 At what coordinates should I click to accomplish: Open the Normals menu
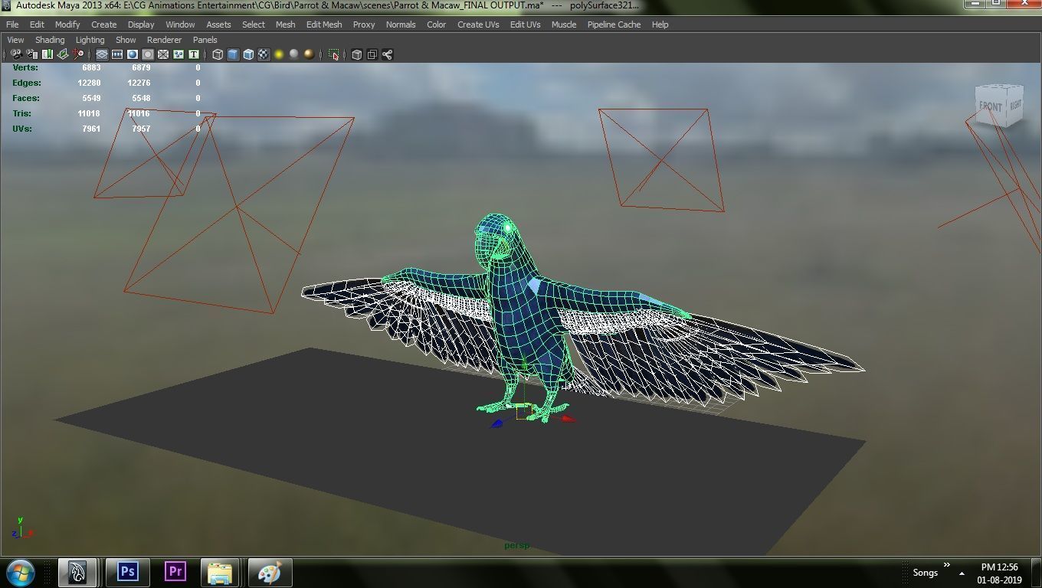(x=401, y=24)
